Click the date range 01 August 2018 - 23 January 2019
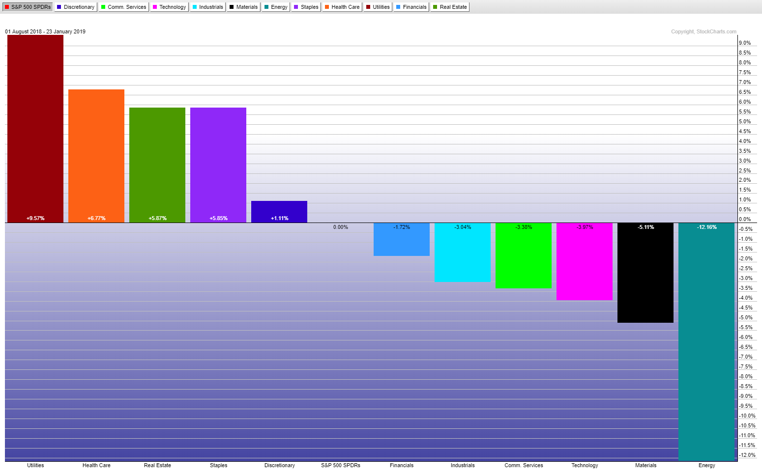This screenshot has width=762, height=476. [x=45, y=31]
